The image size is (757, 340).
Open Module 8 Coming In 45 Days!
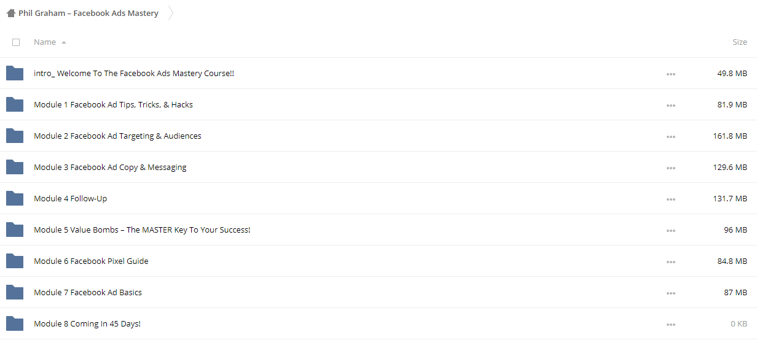tap(87, 324)
